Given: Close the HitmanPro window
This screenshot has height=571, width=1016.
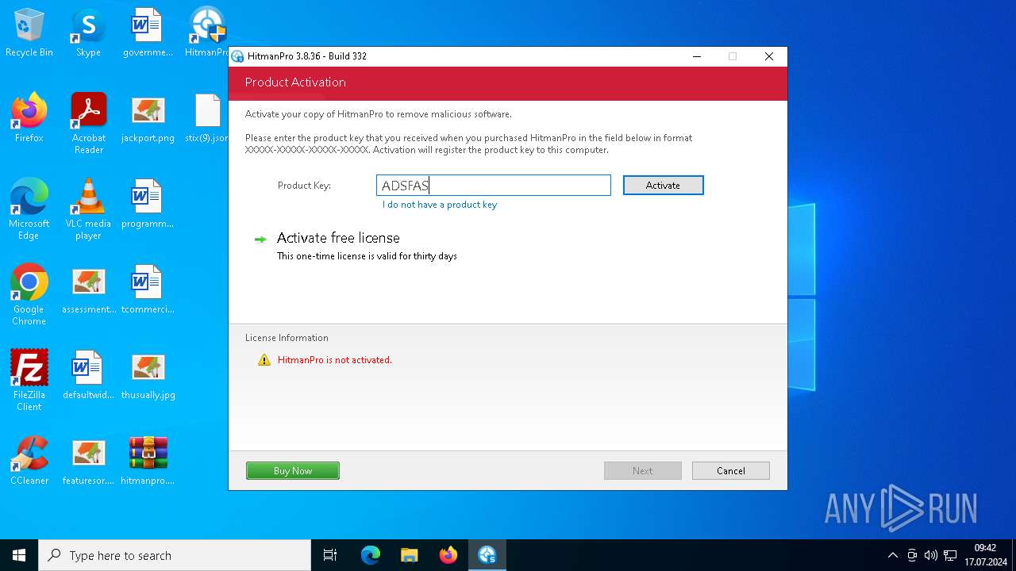Looking at the screenshot, I should [768, 56].
